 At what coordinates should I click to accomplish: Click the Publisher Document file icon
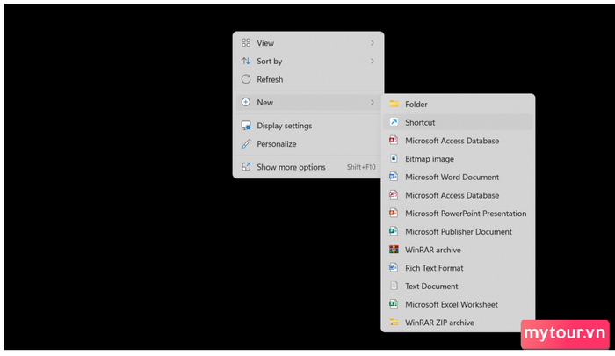(394, 231)
